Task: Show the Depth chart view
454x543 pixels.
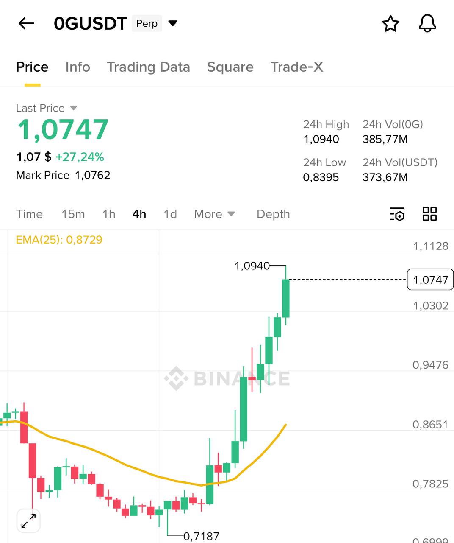Action: 273,214
